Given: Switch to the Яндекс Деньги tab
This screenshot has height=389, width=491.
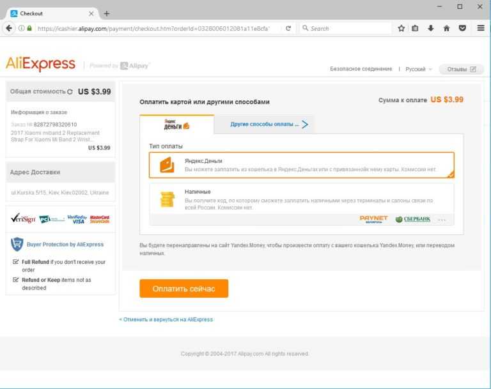Looking at the screenshot, I should (x=177, y=125).
